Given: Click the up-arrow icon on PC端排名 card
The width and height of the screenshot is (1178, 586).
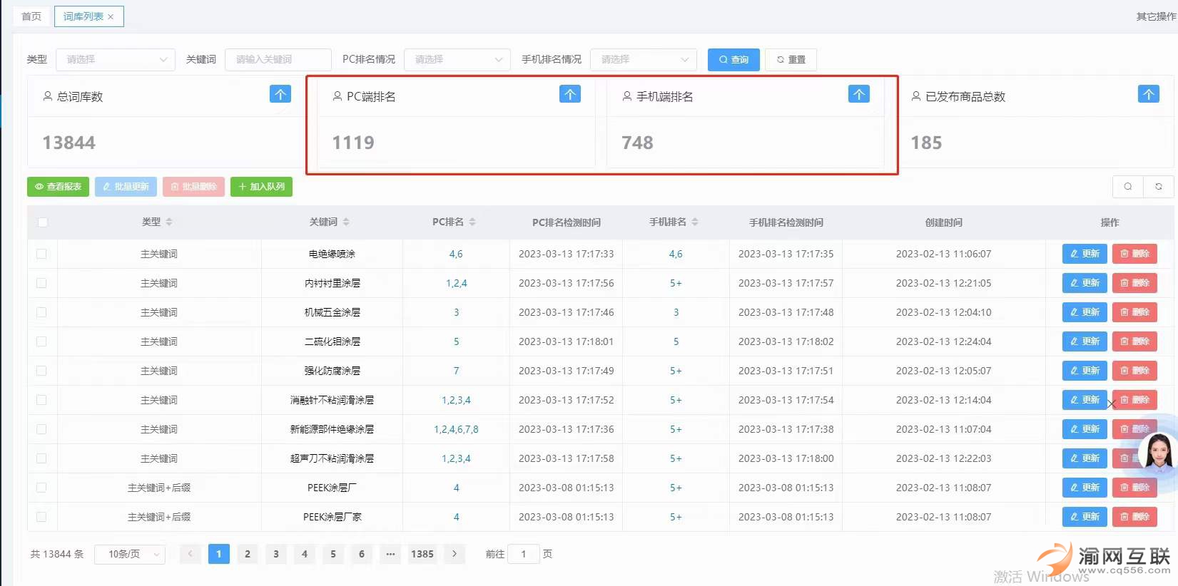Looking at the screenshot, I should [x=569, y=94].
